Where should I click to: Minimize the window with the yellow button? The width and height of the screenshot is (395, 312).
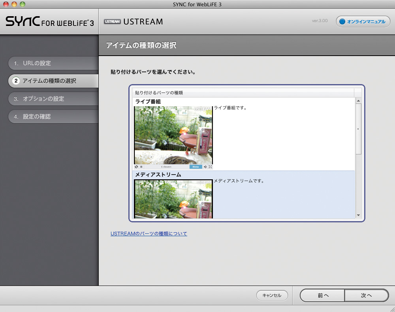pos(14,4)
